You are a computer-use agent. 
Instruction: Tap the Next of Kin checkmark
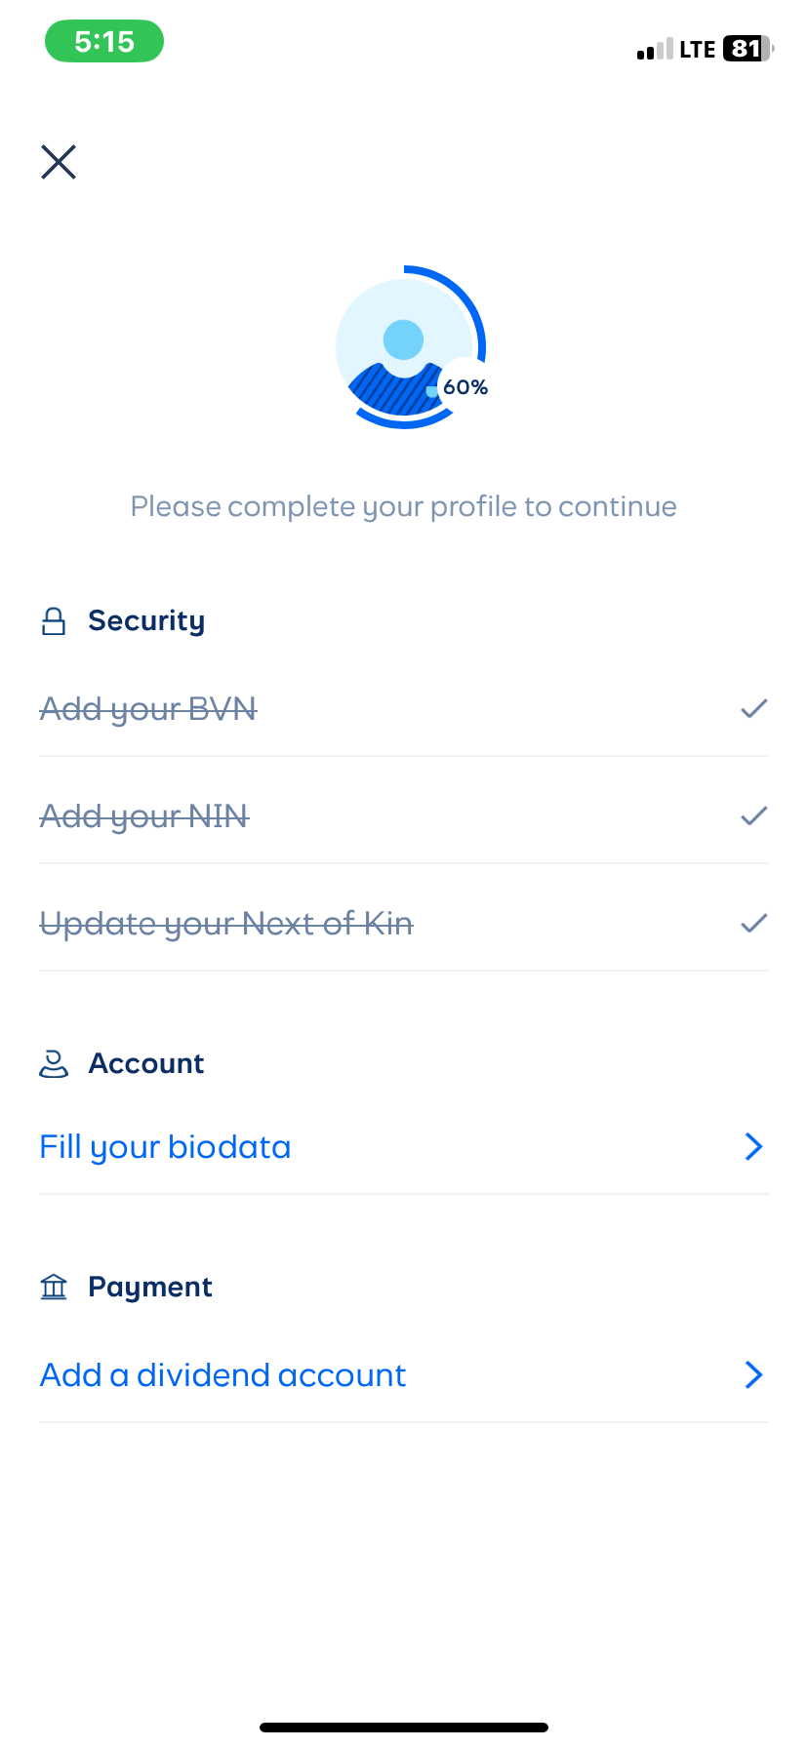[x=753, y=923]
